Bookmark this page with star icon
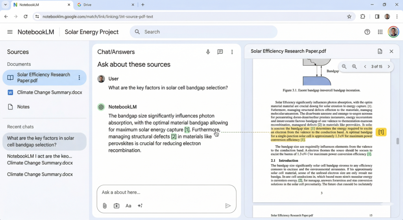The height and width of the screenshot is (220, 403). click(x=349, y=17)
